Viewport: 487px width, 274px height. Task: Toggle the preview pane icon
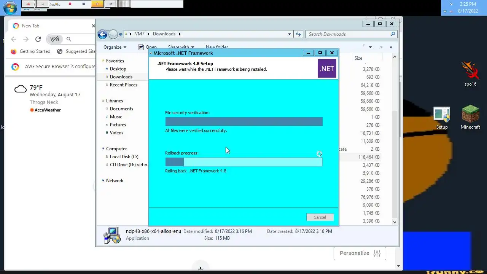(x=381, y=47)
